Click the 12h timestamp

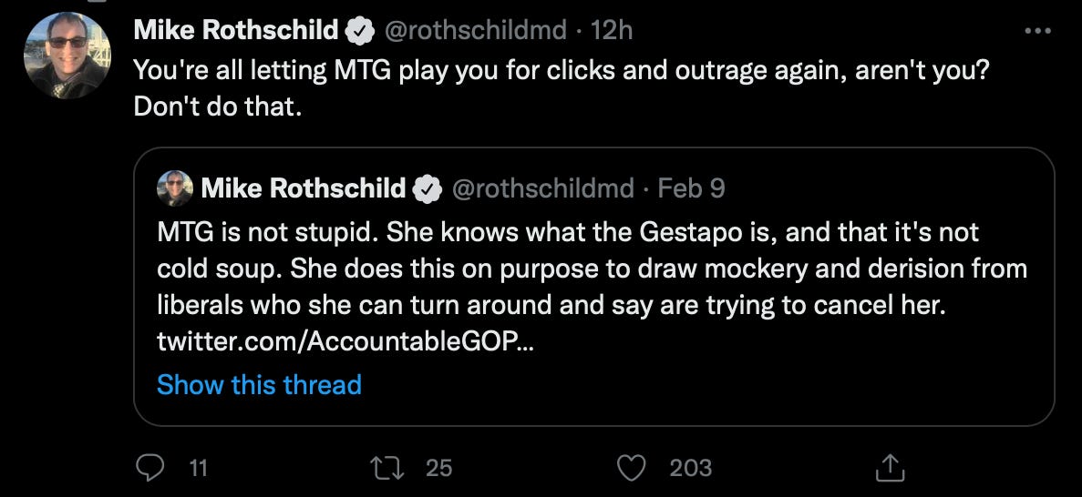click(x=612, y=31)
